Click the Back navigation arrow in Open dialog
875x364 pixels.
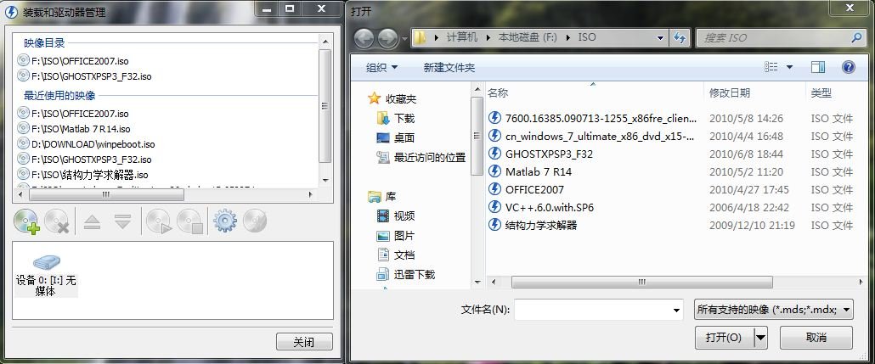tap(364, 38)
